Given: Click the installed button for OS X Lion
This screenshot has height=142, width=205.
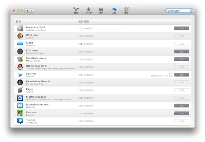Looking at the screenshot, I should coord(181,36).
